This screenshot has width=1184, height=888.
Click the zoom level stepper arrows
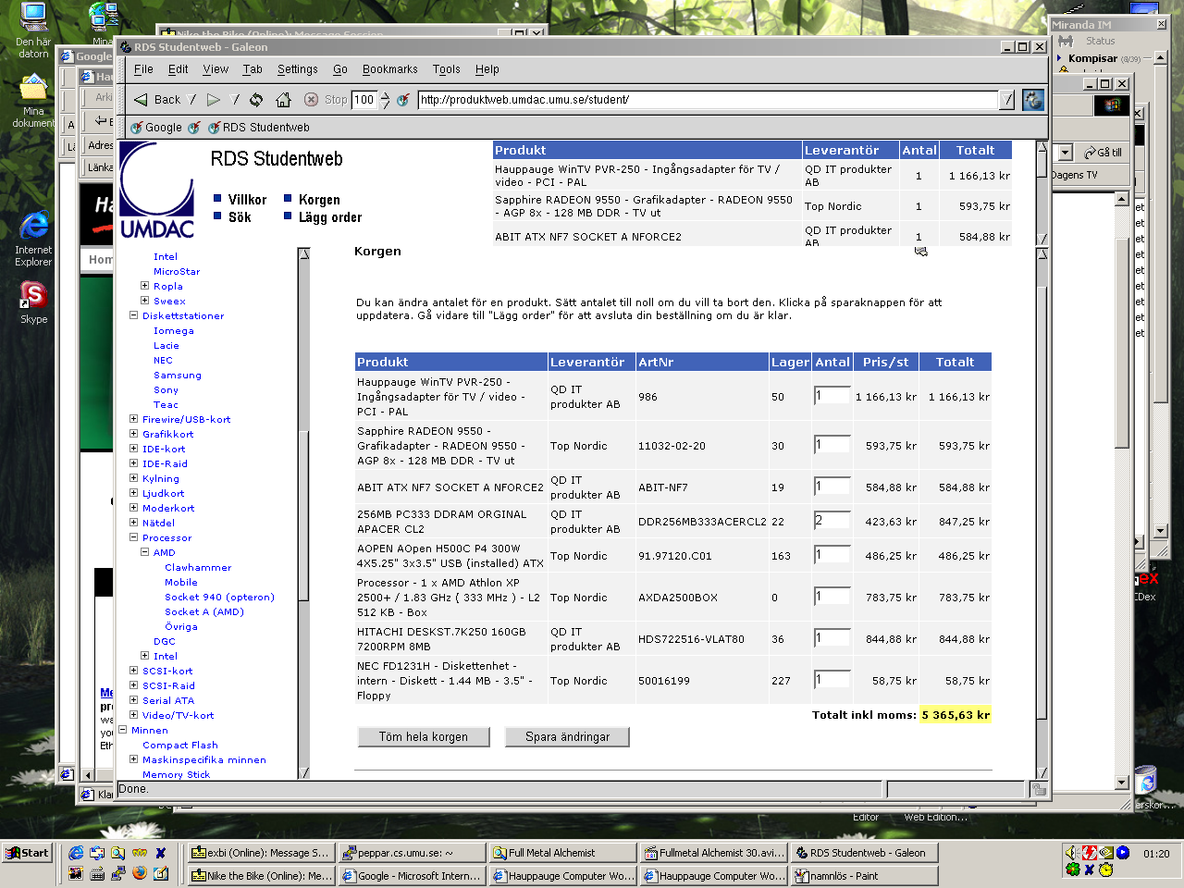[385, 100]
